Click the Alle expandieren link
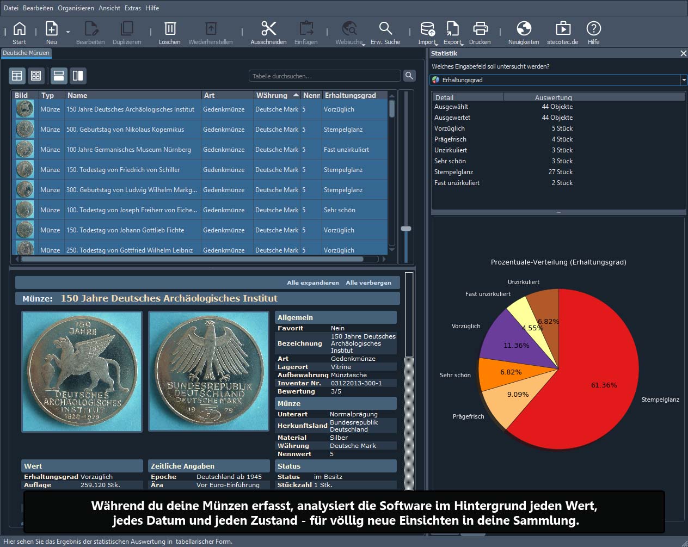 (312, 282)
